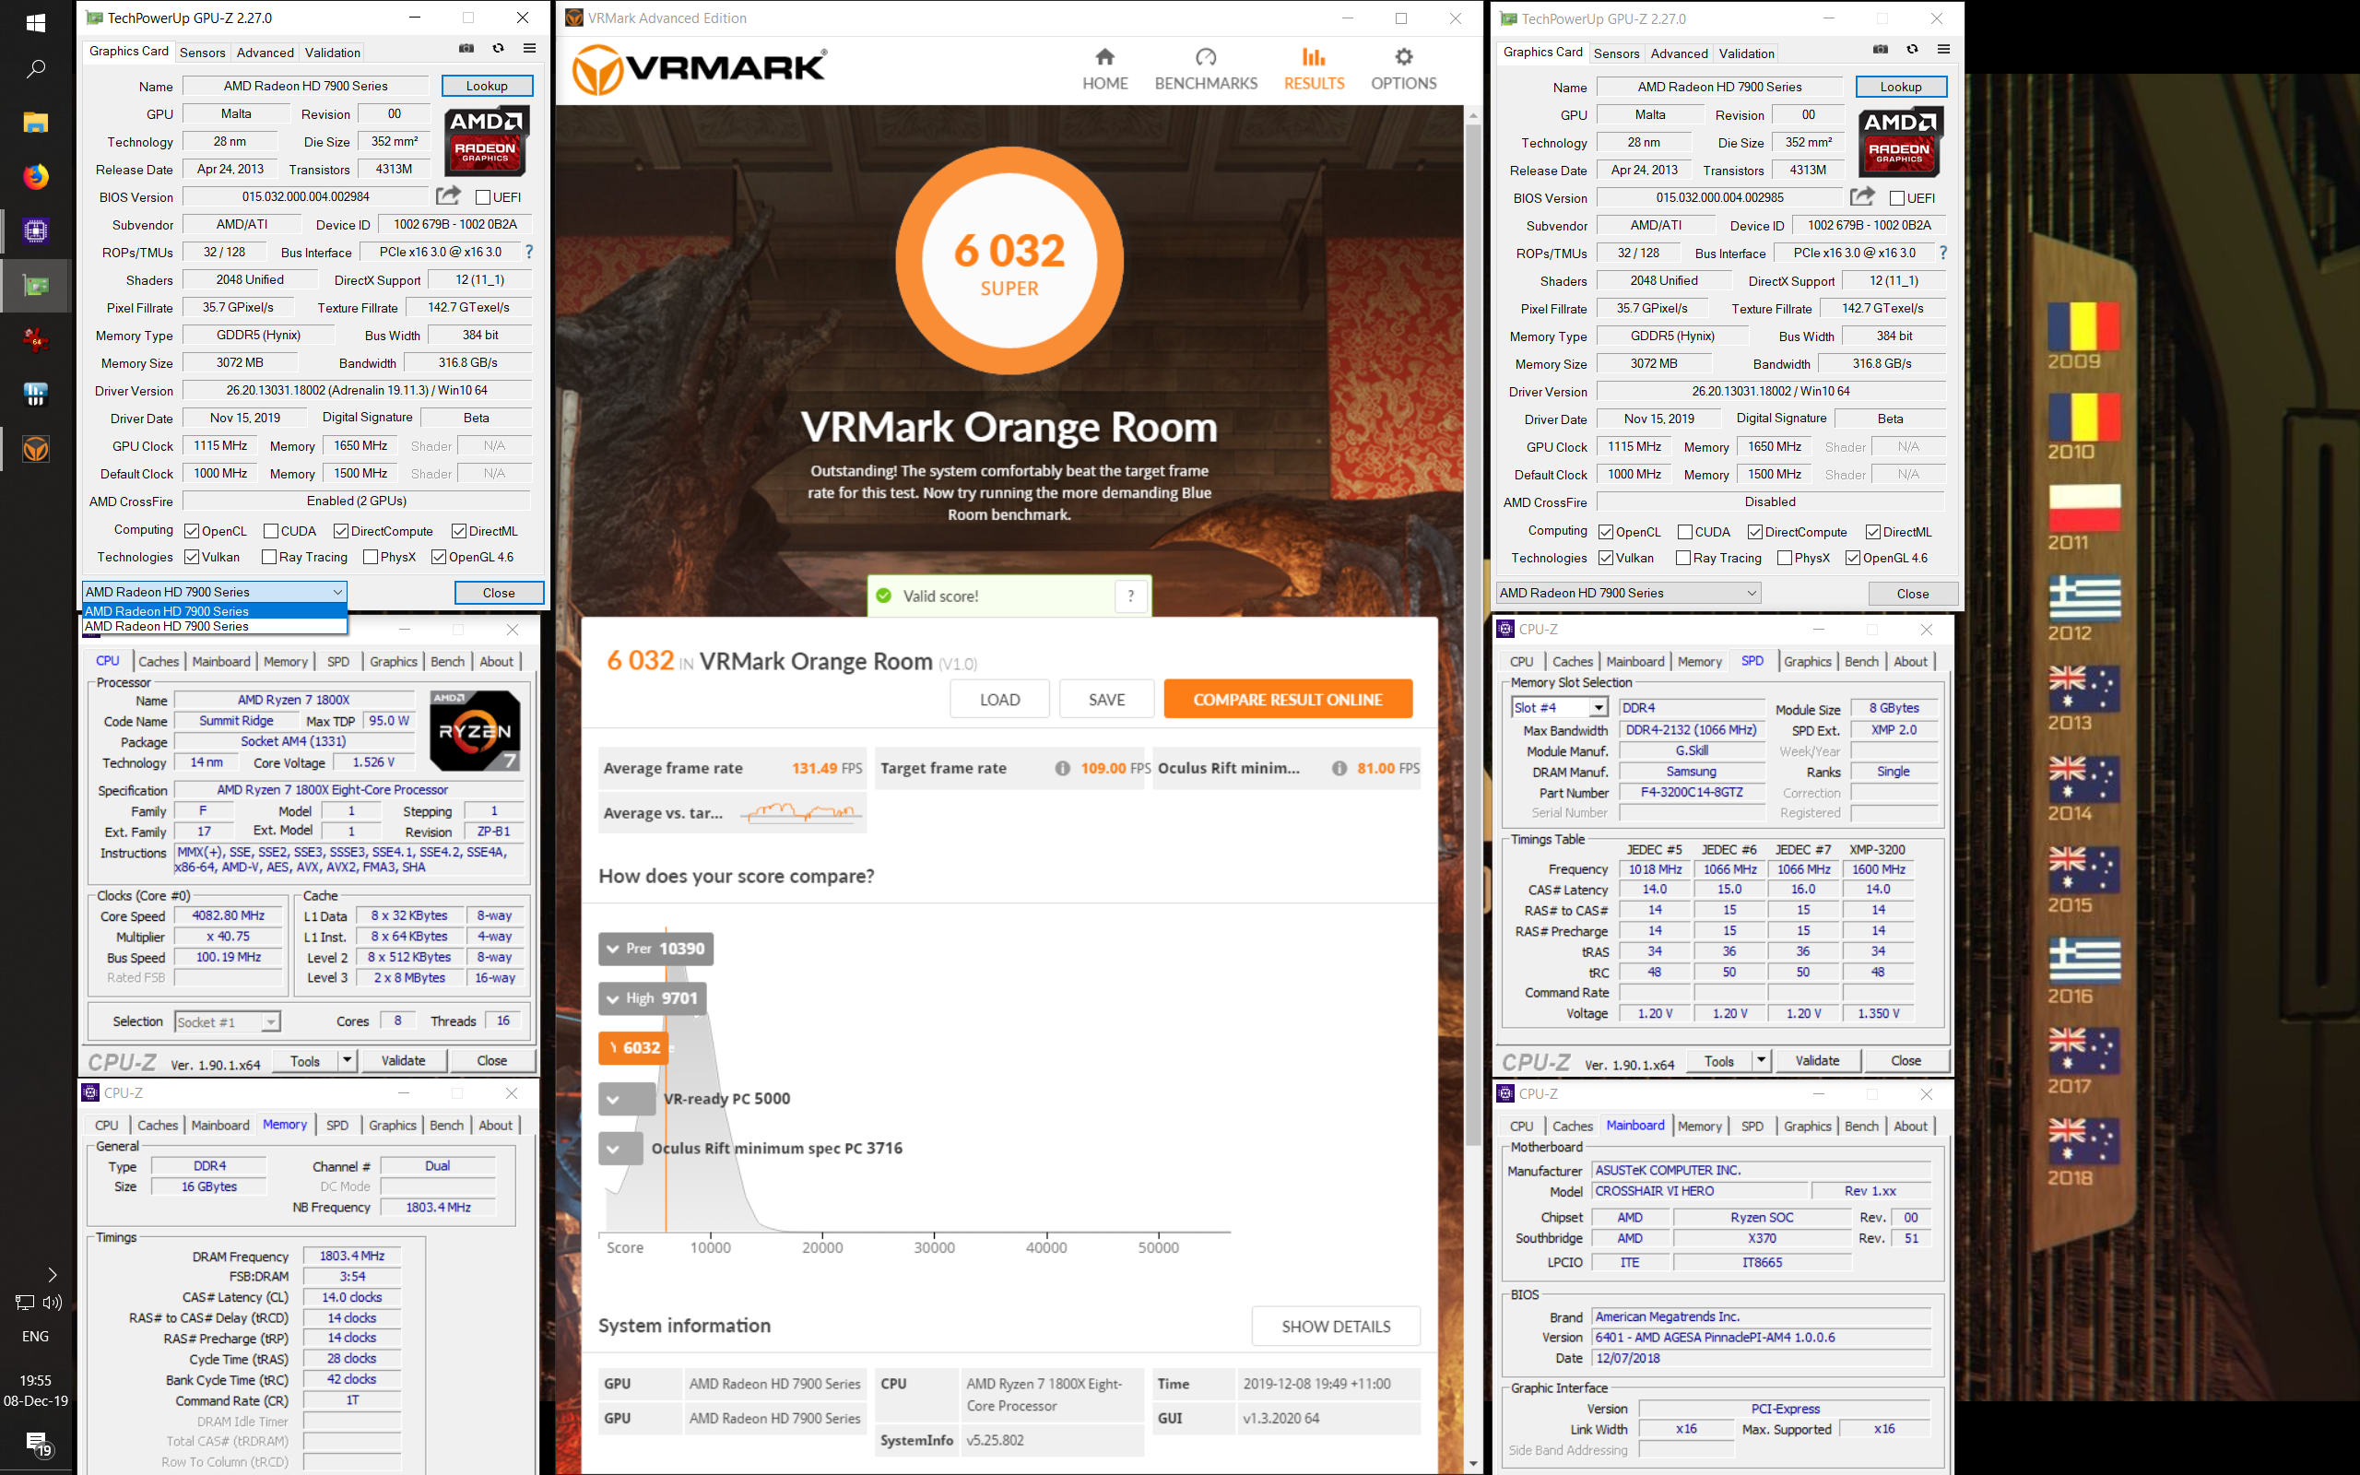Image resolution: width=2360 pixels, height=1475 pixels.
Task: Click COMPARE RESULT ONLINE button
Action: click(x=1287, y=700)
